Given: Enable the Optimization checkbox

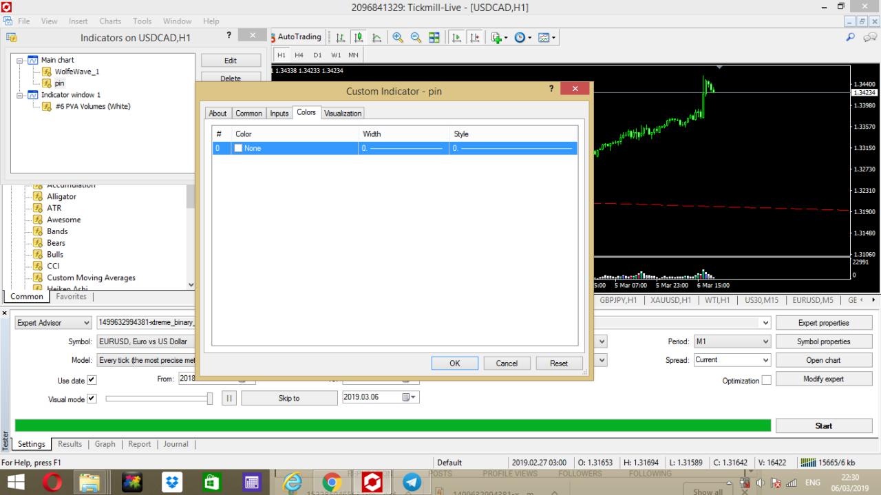Looking at the screenshot, I should [766, 380].
